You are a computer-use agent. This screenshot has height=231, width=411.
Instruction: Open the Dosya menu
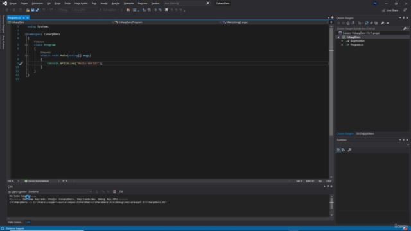(x=13, y=3)
